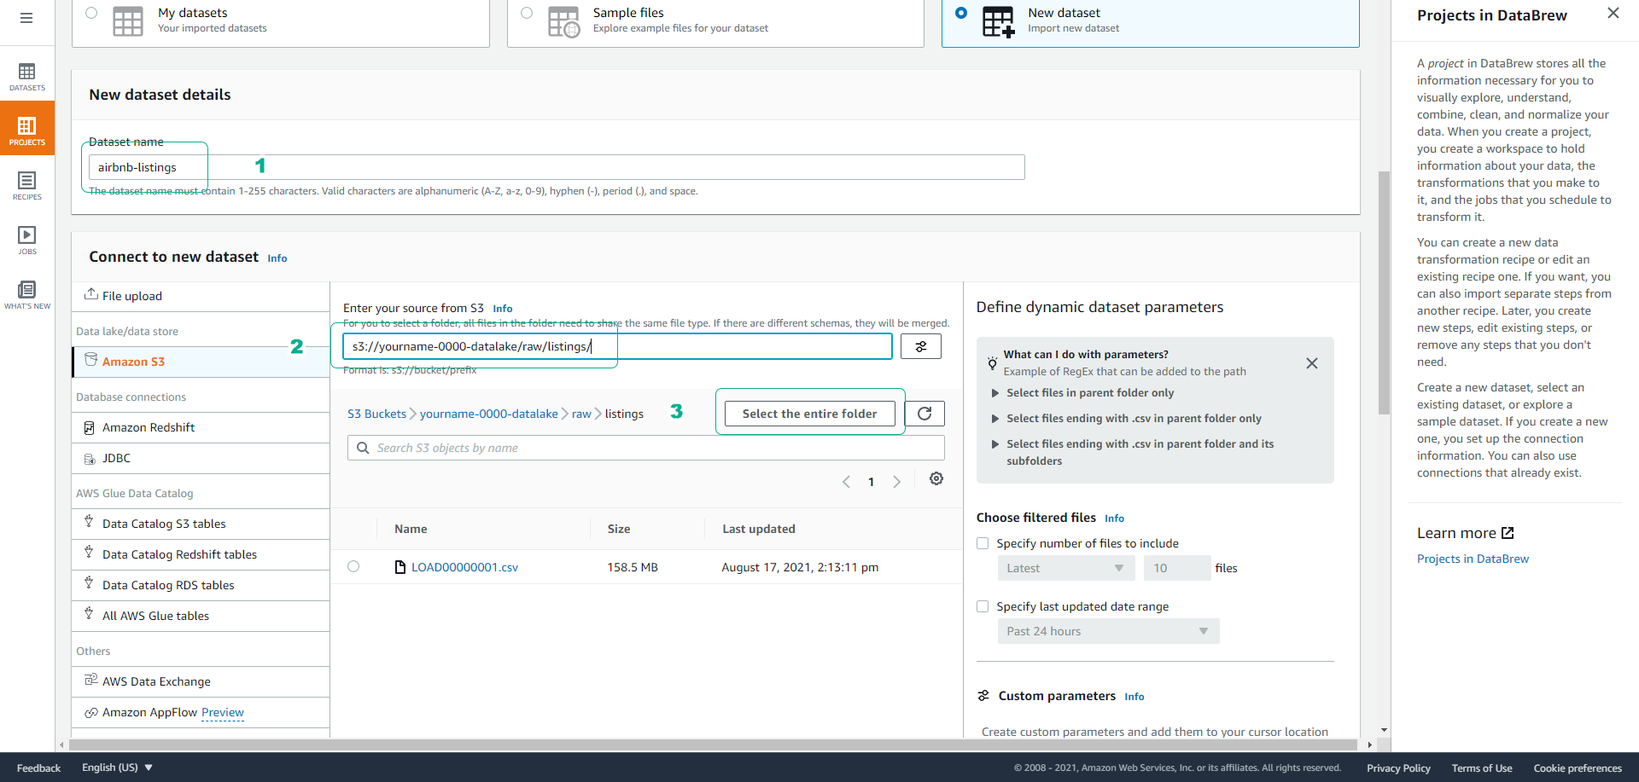
Task: Click the AWS Data Exchange icon
Action: click(x=90, y=680)
